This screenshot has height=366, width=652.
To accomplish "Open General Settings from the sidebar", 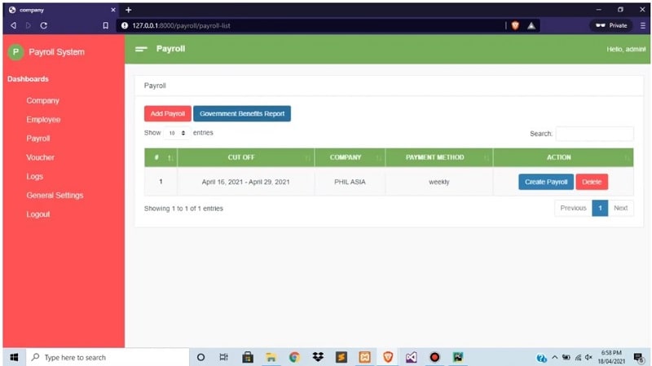I will tap(55, 196).
